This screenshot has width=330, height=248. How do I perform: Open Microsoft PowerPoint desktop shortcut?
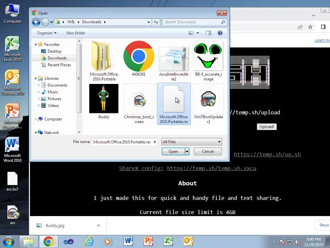12,116
